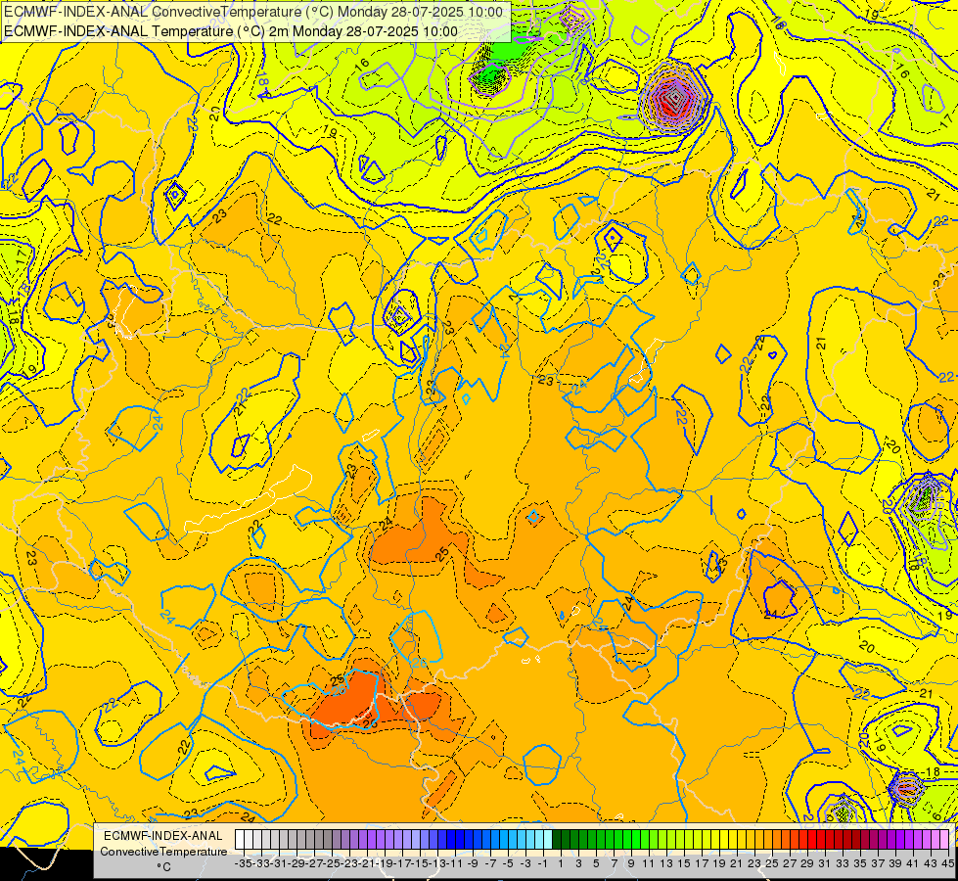Click the bright green swatch above legend value 9

click(627, 839)
